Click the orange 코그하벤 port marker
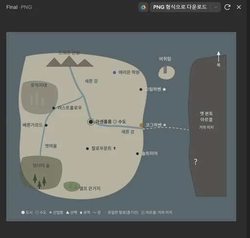The width and height of the screenshot is (250, 238). click(x=142, y=125)
